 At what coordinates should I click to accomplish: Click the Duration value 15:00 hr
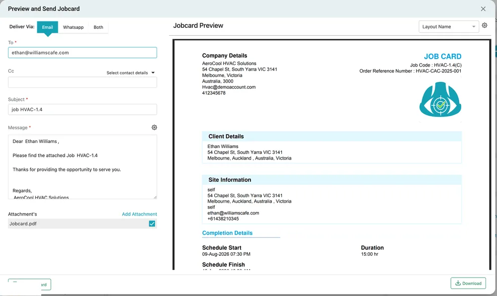point(370,254)
